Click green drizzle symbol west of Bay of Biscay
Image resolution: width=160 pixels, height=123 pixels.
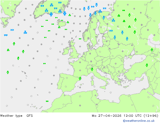point(44,64)
